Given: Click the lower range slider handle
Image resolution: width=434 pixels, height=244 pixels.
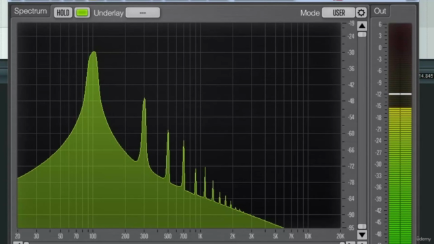Looking at the screenshot, I should click(361, 226).
